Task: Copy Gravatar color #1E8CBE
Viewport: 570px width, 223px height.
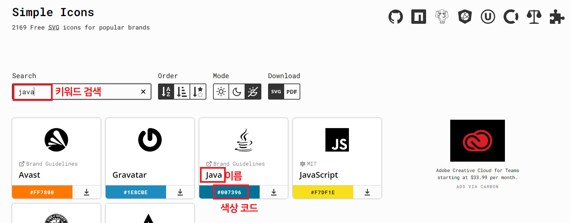Action: [136, 192]
